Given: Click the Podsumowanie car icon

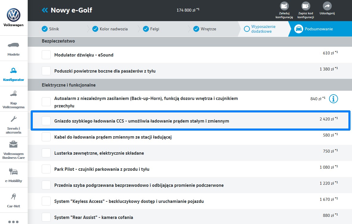Looking at the screenshot, I should [x=299, y=29].
